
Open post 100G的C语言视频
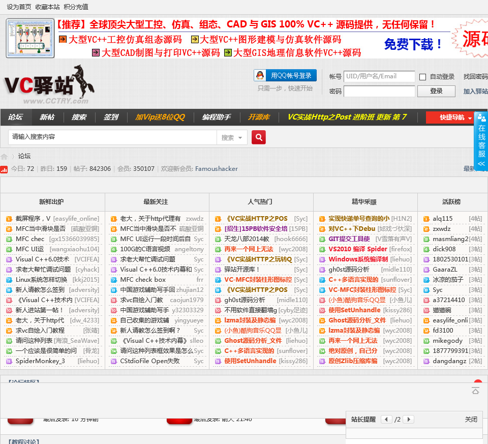(145, 249)
